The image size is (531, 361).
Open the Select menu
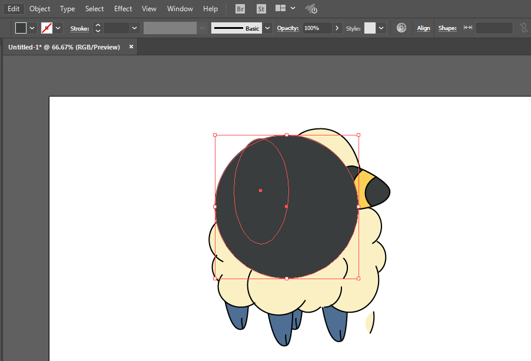coord(94,9)
